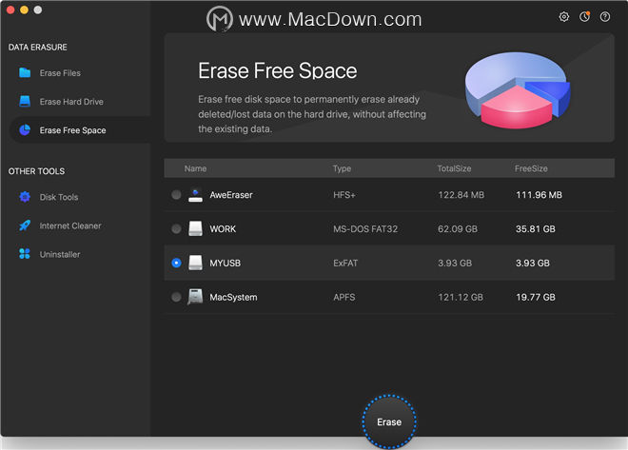Click the 111.96 MB free size
Screen dimensions: 628x450
coord(539,195)
